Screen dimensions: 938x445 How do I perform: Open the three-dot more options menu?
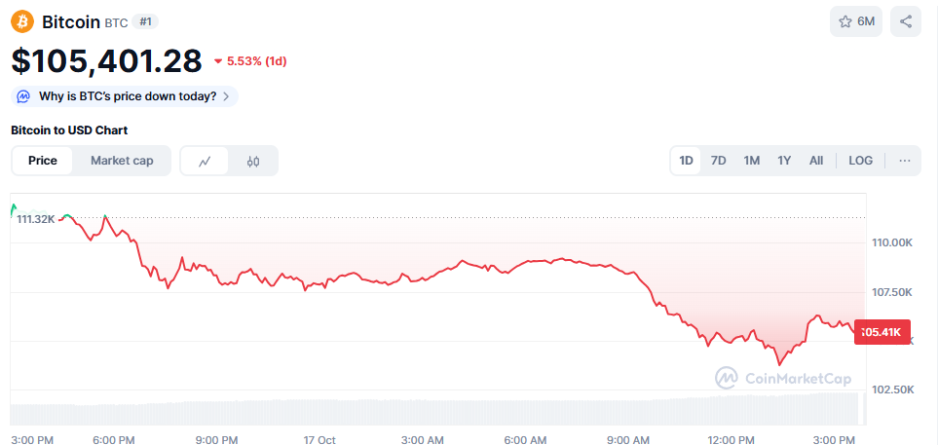point(905,161)
